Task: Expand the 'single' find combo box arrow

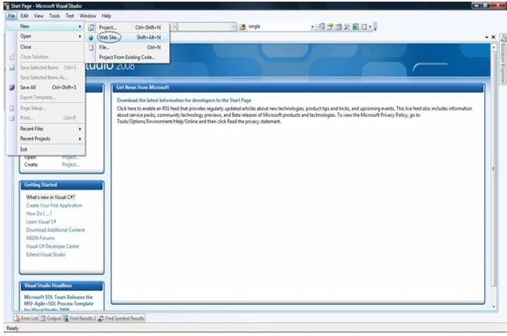Action: (x=312, y=27)
